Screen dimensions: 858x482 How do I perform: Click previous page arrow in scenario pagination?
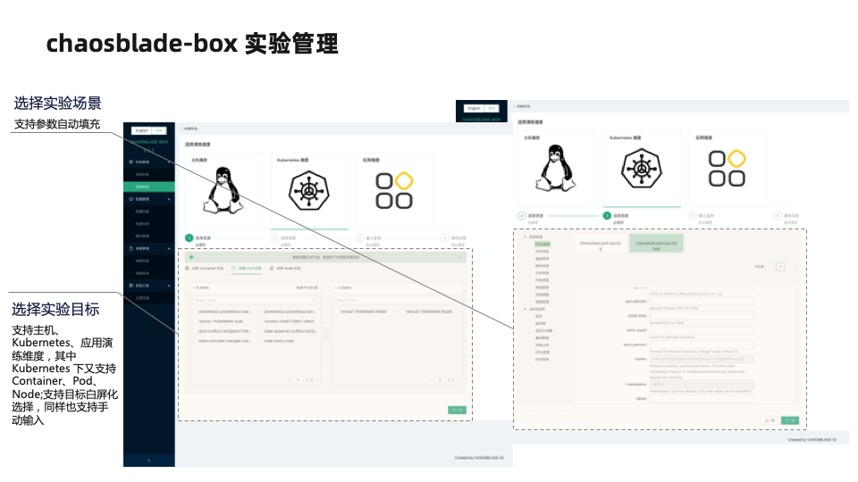[x=770, y=267]
